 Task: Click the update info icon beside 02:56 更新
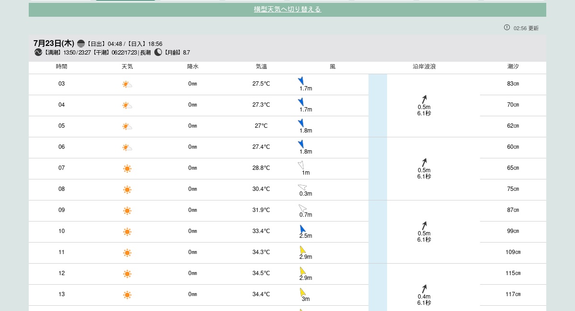(507, 27)
